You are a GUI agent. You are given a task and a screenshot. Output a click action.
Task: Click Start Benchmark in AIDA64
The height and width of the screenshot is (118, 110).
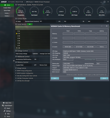[80, 78]
